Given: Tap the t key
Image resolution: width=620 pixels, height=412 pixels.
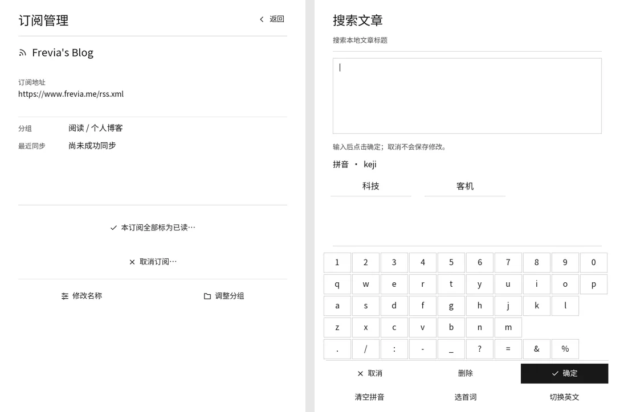Looking at the screenshot, I should point(451,285).
